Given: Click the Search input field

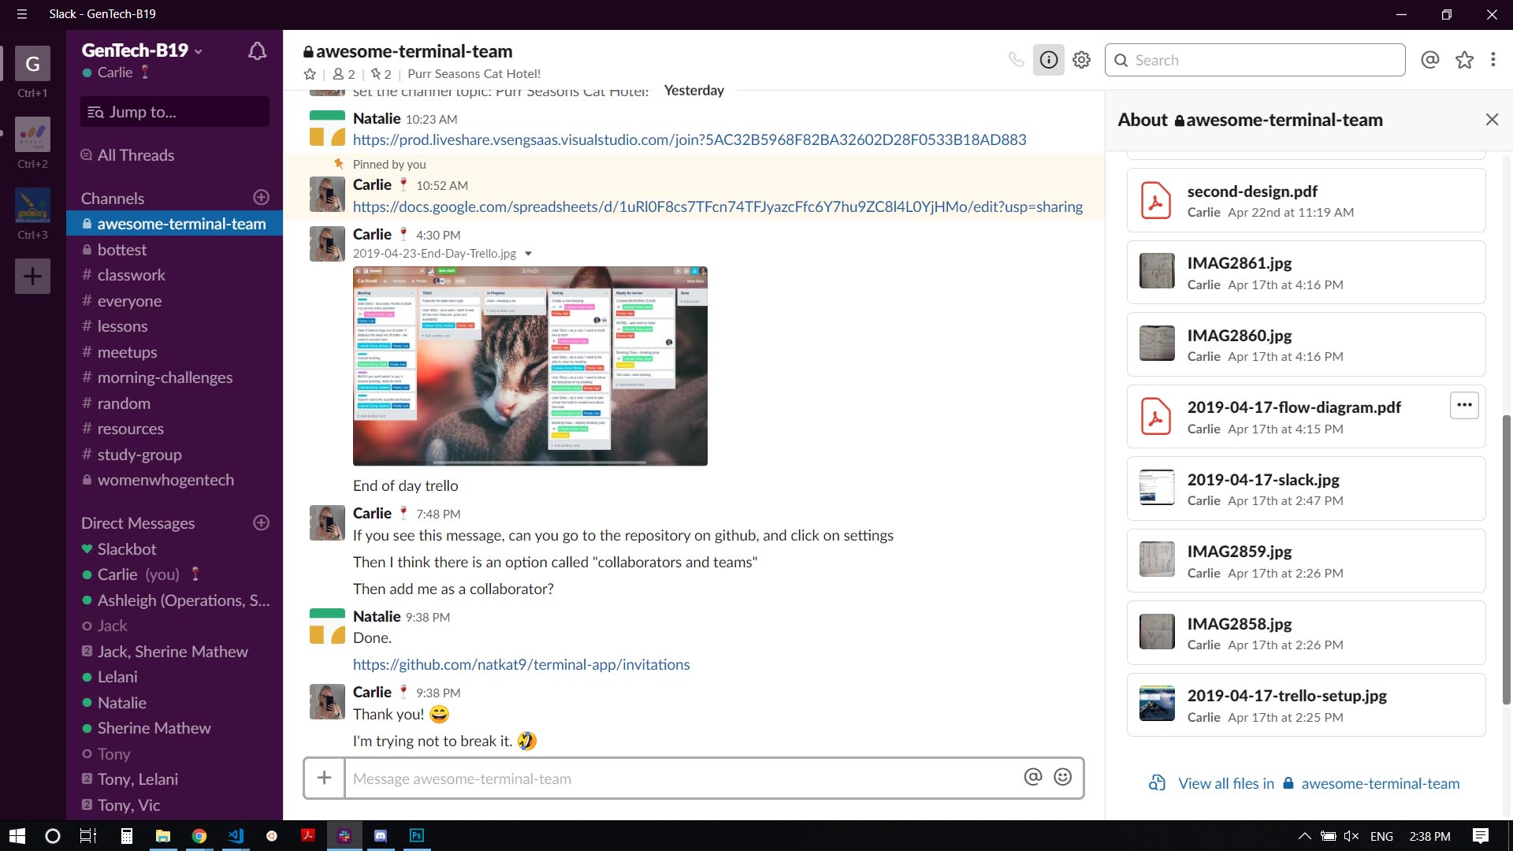Looking at the screenshot, I should coord(1255,60).
